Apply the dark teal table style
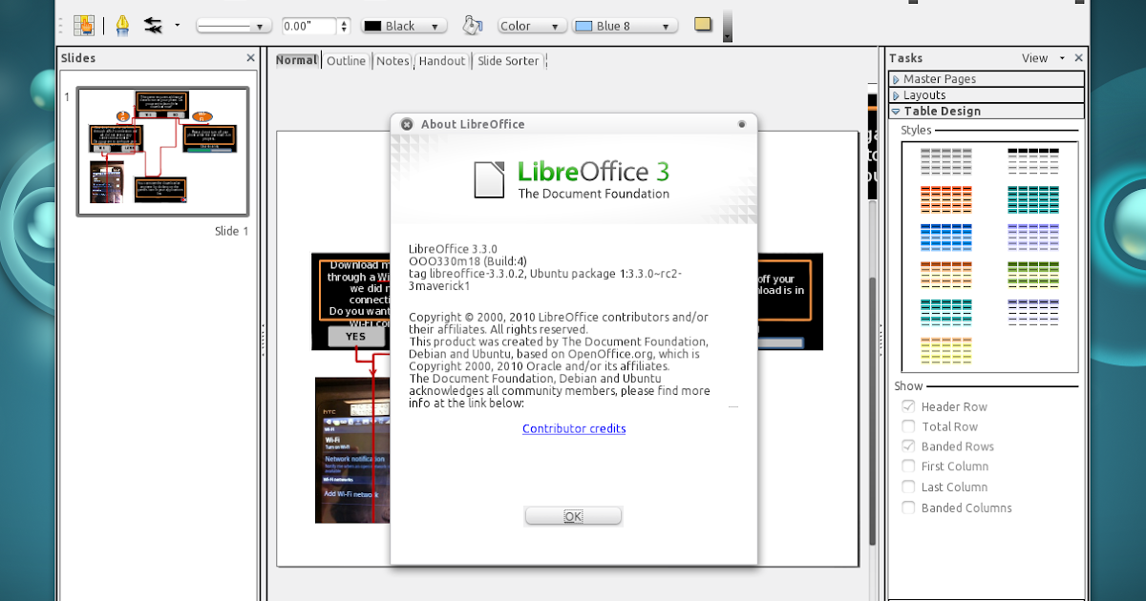The height and width of the screenshot is (601, 1146). pyautogui.click(x=1033, y=199)
